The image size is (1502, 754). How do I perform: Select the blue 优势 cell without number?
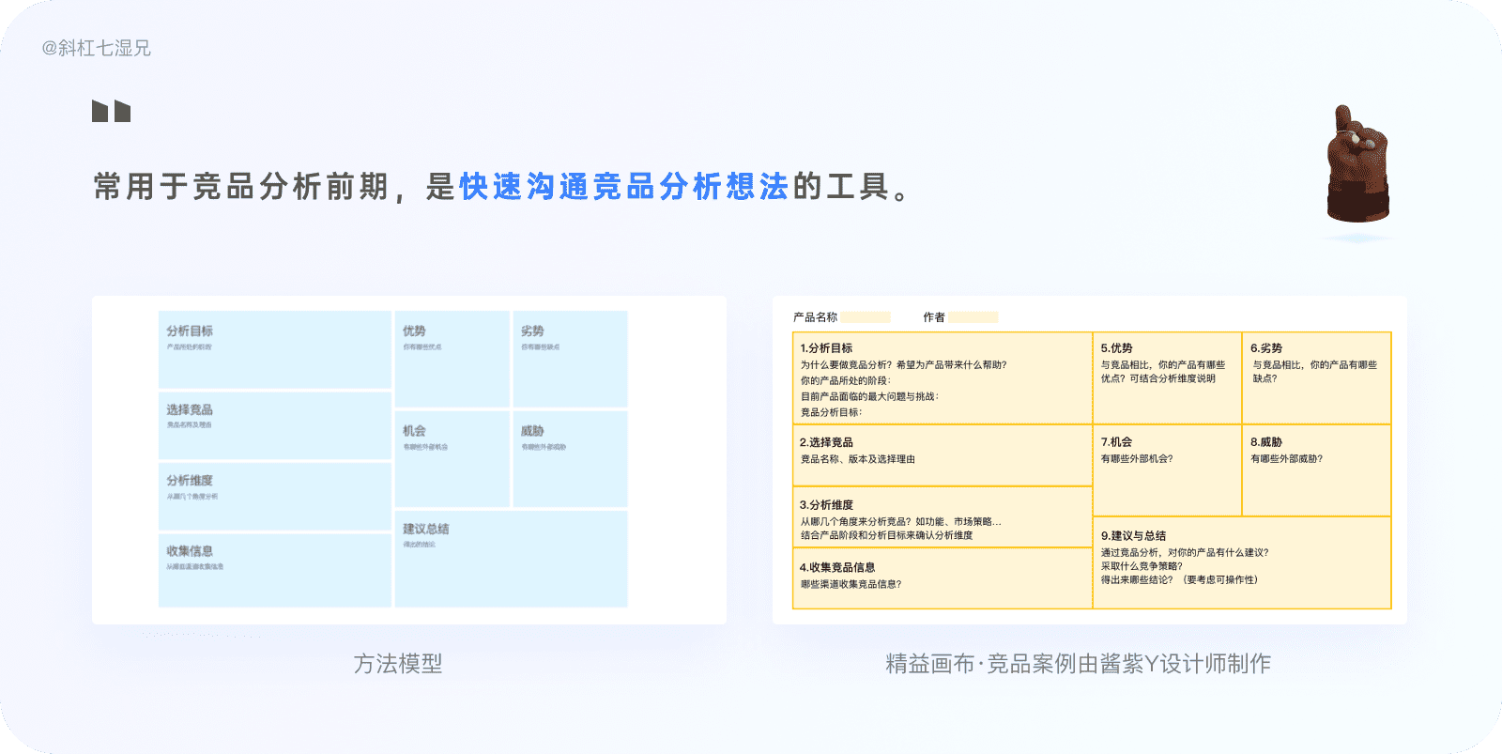coord(452,359)
